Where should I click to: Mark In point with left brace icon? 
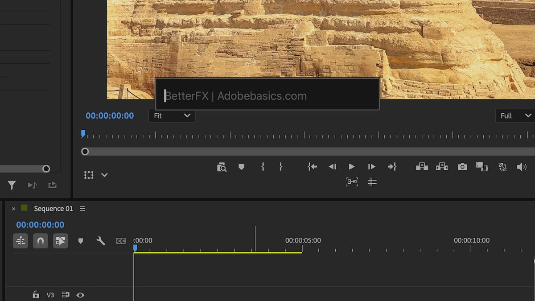tap(263, 166)
